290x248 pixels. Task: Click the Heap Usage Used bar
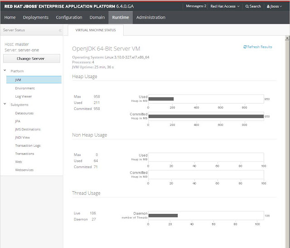click(161, 99)
